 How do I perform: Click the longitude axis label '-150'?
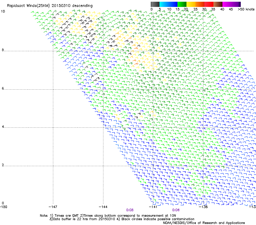click(3, 207)
